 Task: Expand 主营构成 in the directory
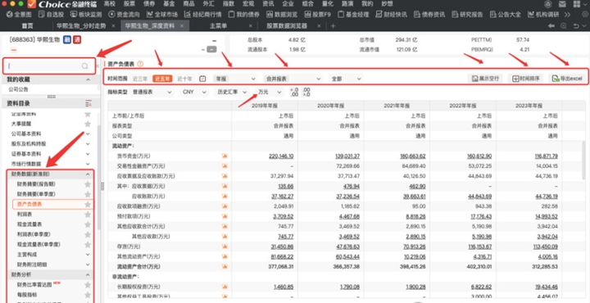[88, 255]
